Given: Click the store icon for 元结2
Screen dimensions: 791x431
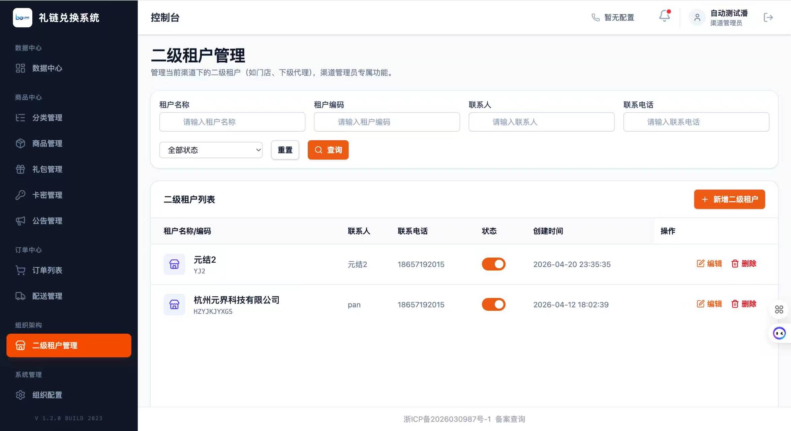Looking at the screenshot, I should (174, 264).
